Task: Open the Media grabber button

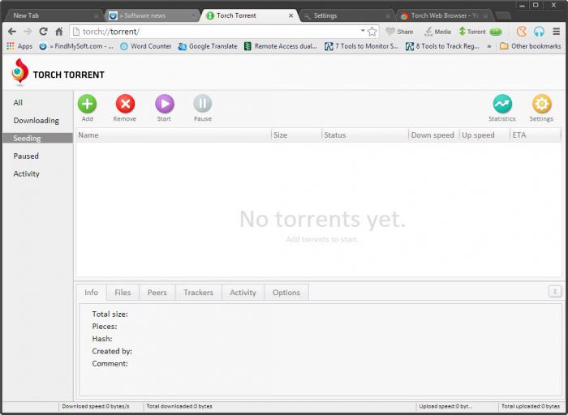Action: click(x=437, y=32)
